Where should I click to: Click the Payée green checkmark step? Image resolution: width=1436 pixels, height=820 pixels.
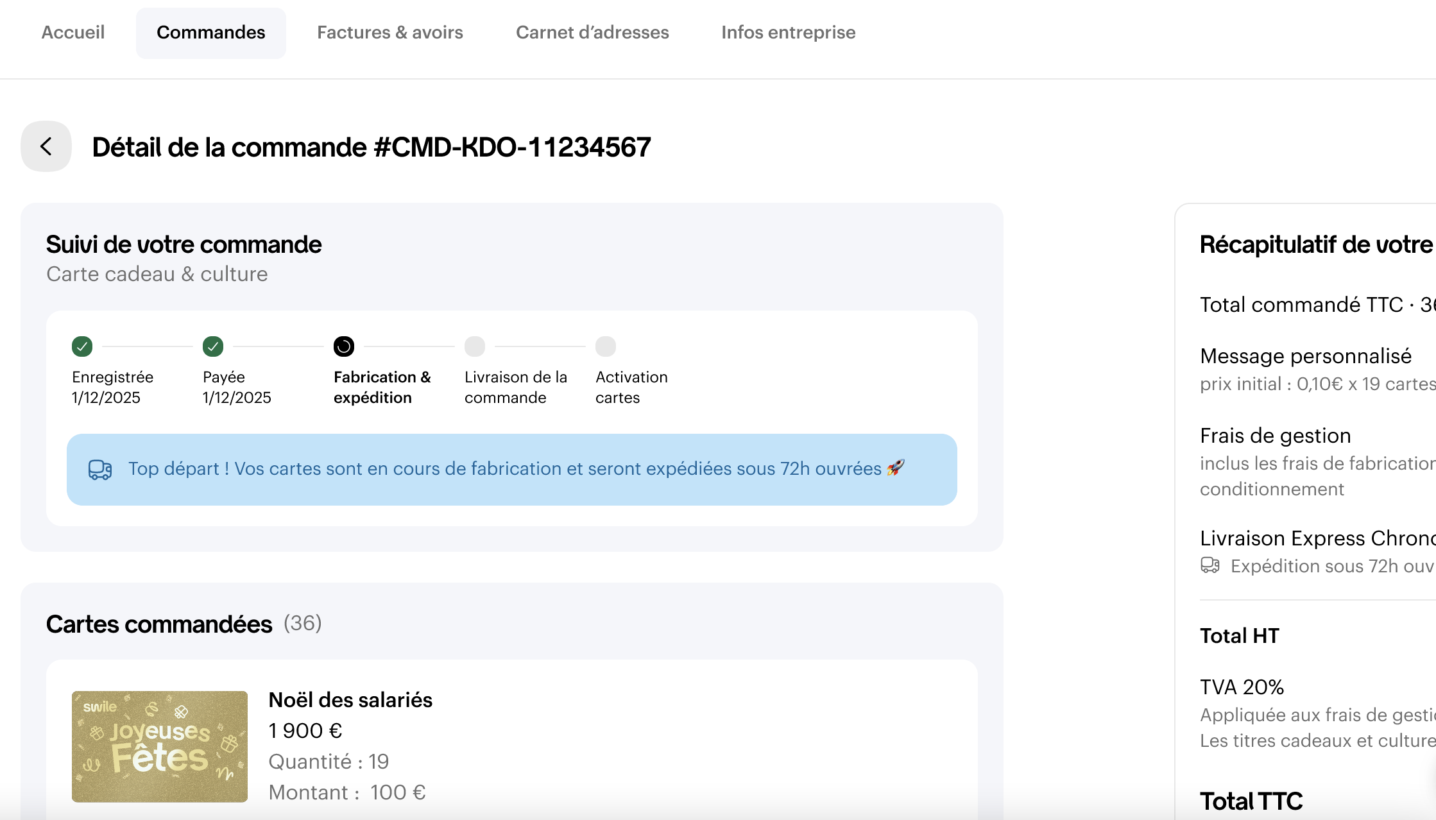click(213, 346)
